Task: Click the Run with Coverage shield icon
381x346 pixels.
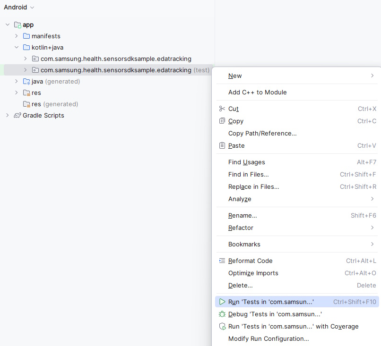Action: coord(222,326)
